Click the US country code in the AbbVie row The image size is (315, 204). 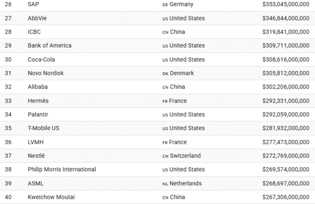pos(165,19)
